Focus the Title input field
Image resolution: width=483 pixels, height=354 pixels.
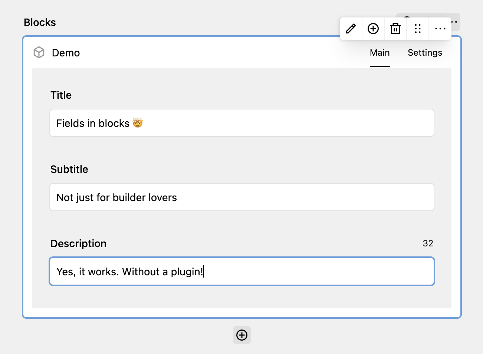coord(242,123)
